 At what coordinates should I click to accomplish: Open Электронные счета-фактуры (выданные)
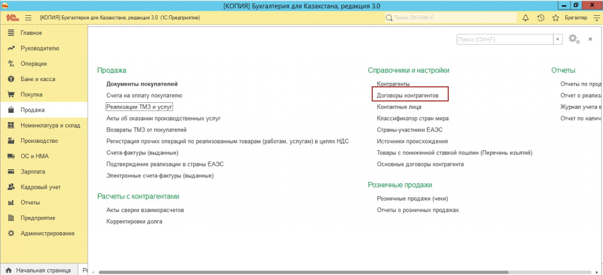(160, 176)
